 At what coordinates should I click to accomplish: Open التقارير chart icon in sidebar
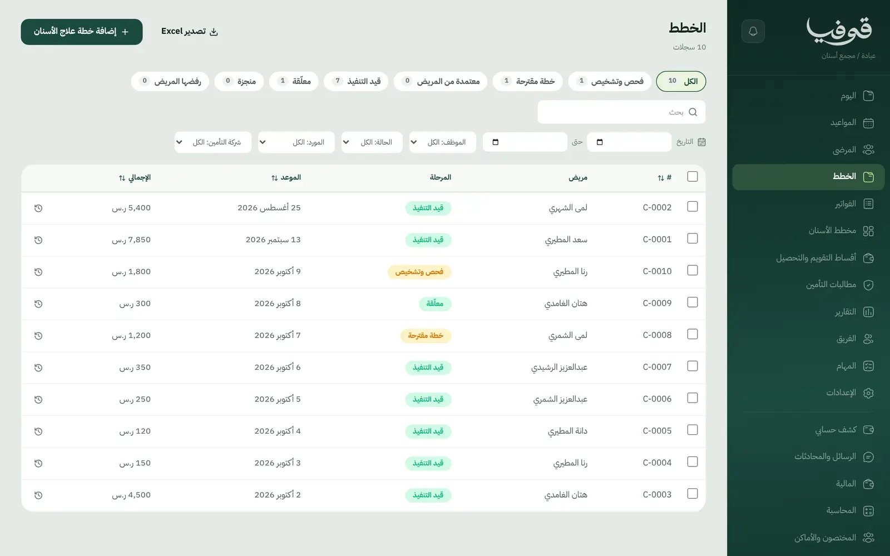pos(868,312)
